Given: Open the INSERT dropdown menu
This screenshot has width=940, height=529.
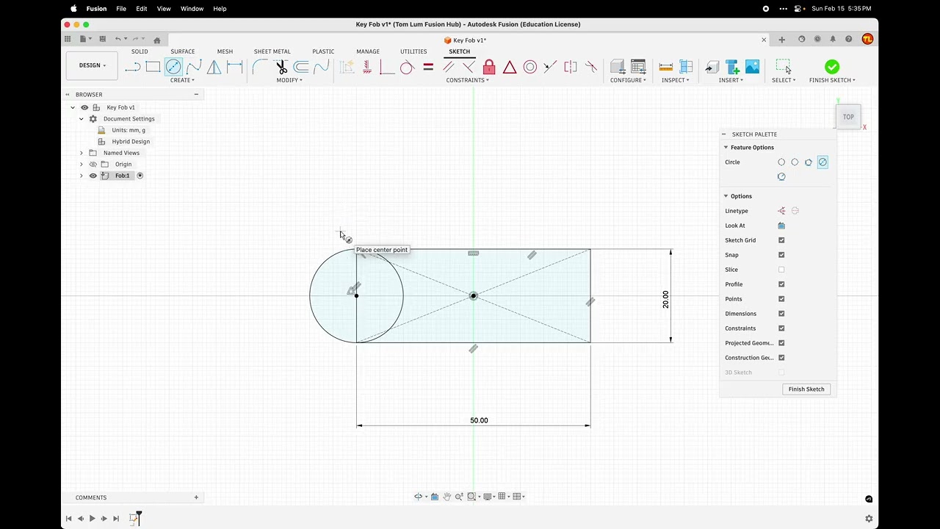Looking at the screenshot, I should click(x=731, y=80).
